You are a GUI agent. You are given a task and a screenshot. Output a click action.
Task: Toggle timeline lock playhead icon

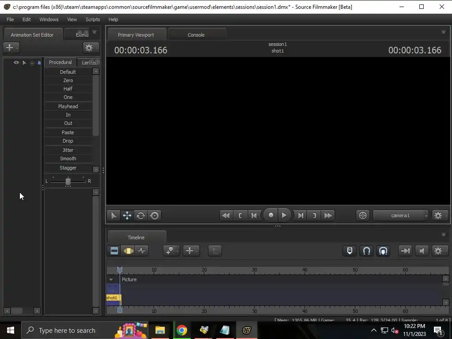(x=350, y=251)
